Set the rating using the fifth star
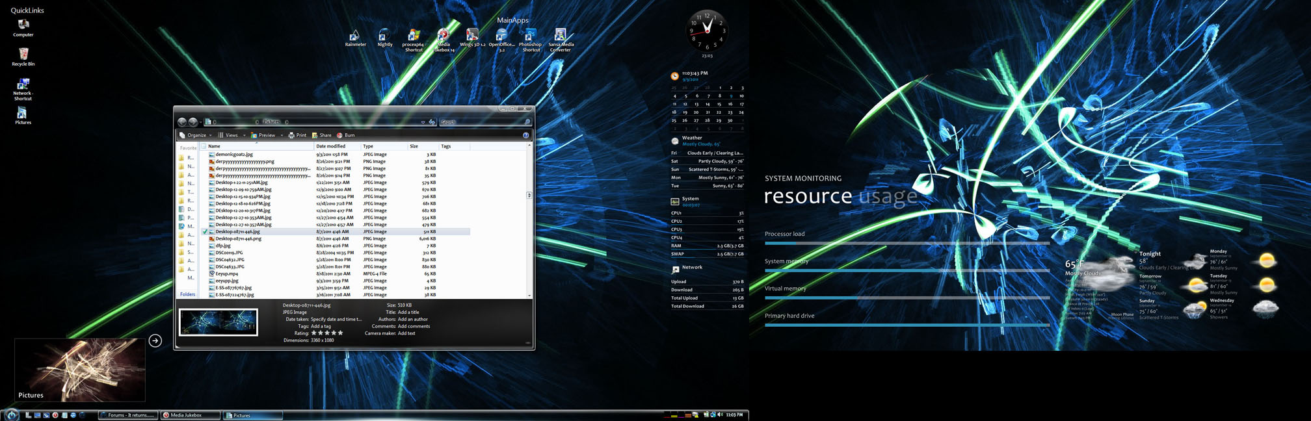 pyautogui.click(x=340, y=333)
